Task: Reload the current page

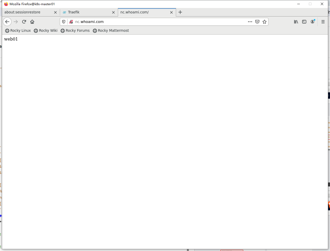Action: click(24, 22)
